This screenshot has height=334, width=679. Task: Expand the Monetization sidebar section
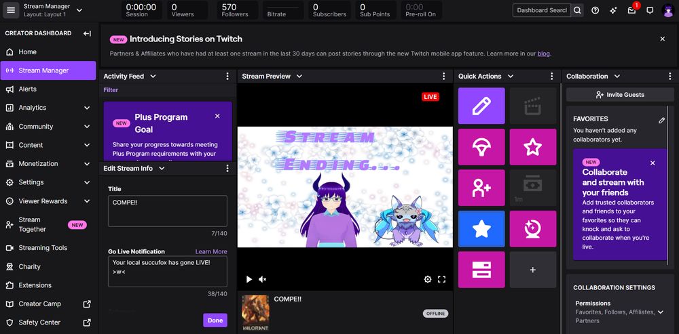pyautogui.click(x=87, y=164)
